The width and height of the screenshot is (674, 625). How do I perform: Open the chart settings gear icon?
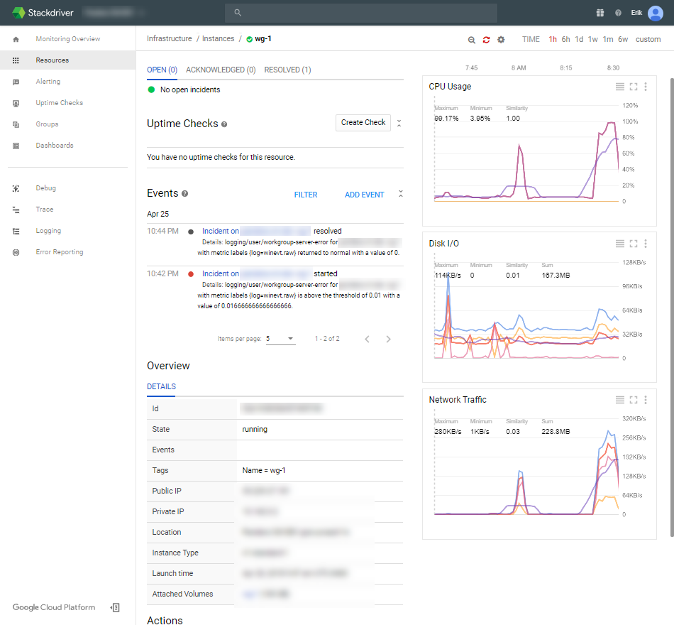501,40
